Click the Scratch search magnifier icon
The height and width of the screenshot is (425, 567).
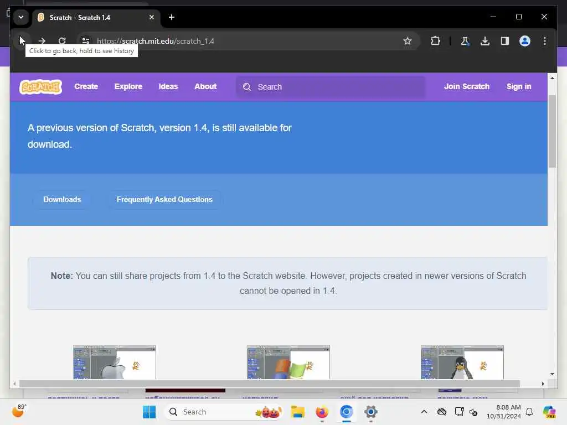tap(247, 87)
